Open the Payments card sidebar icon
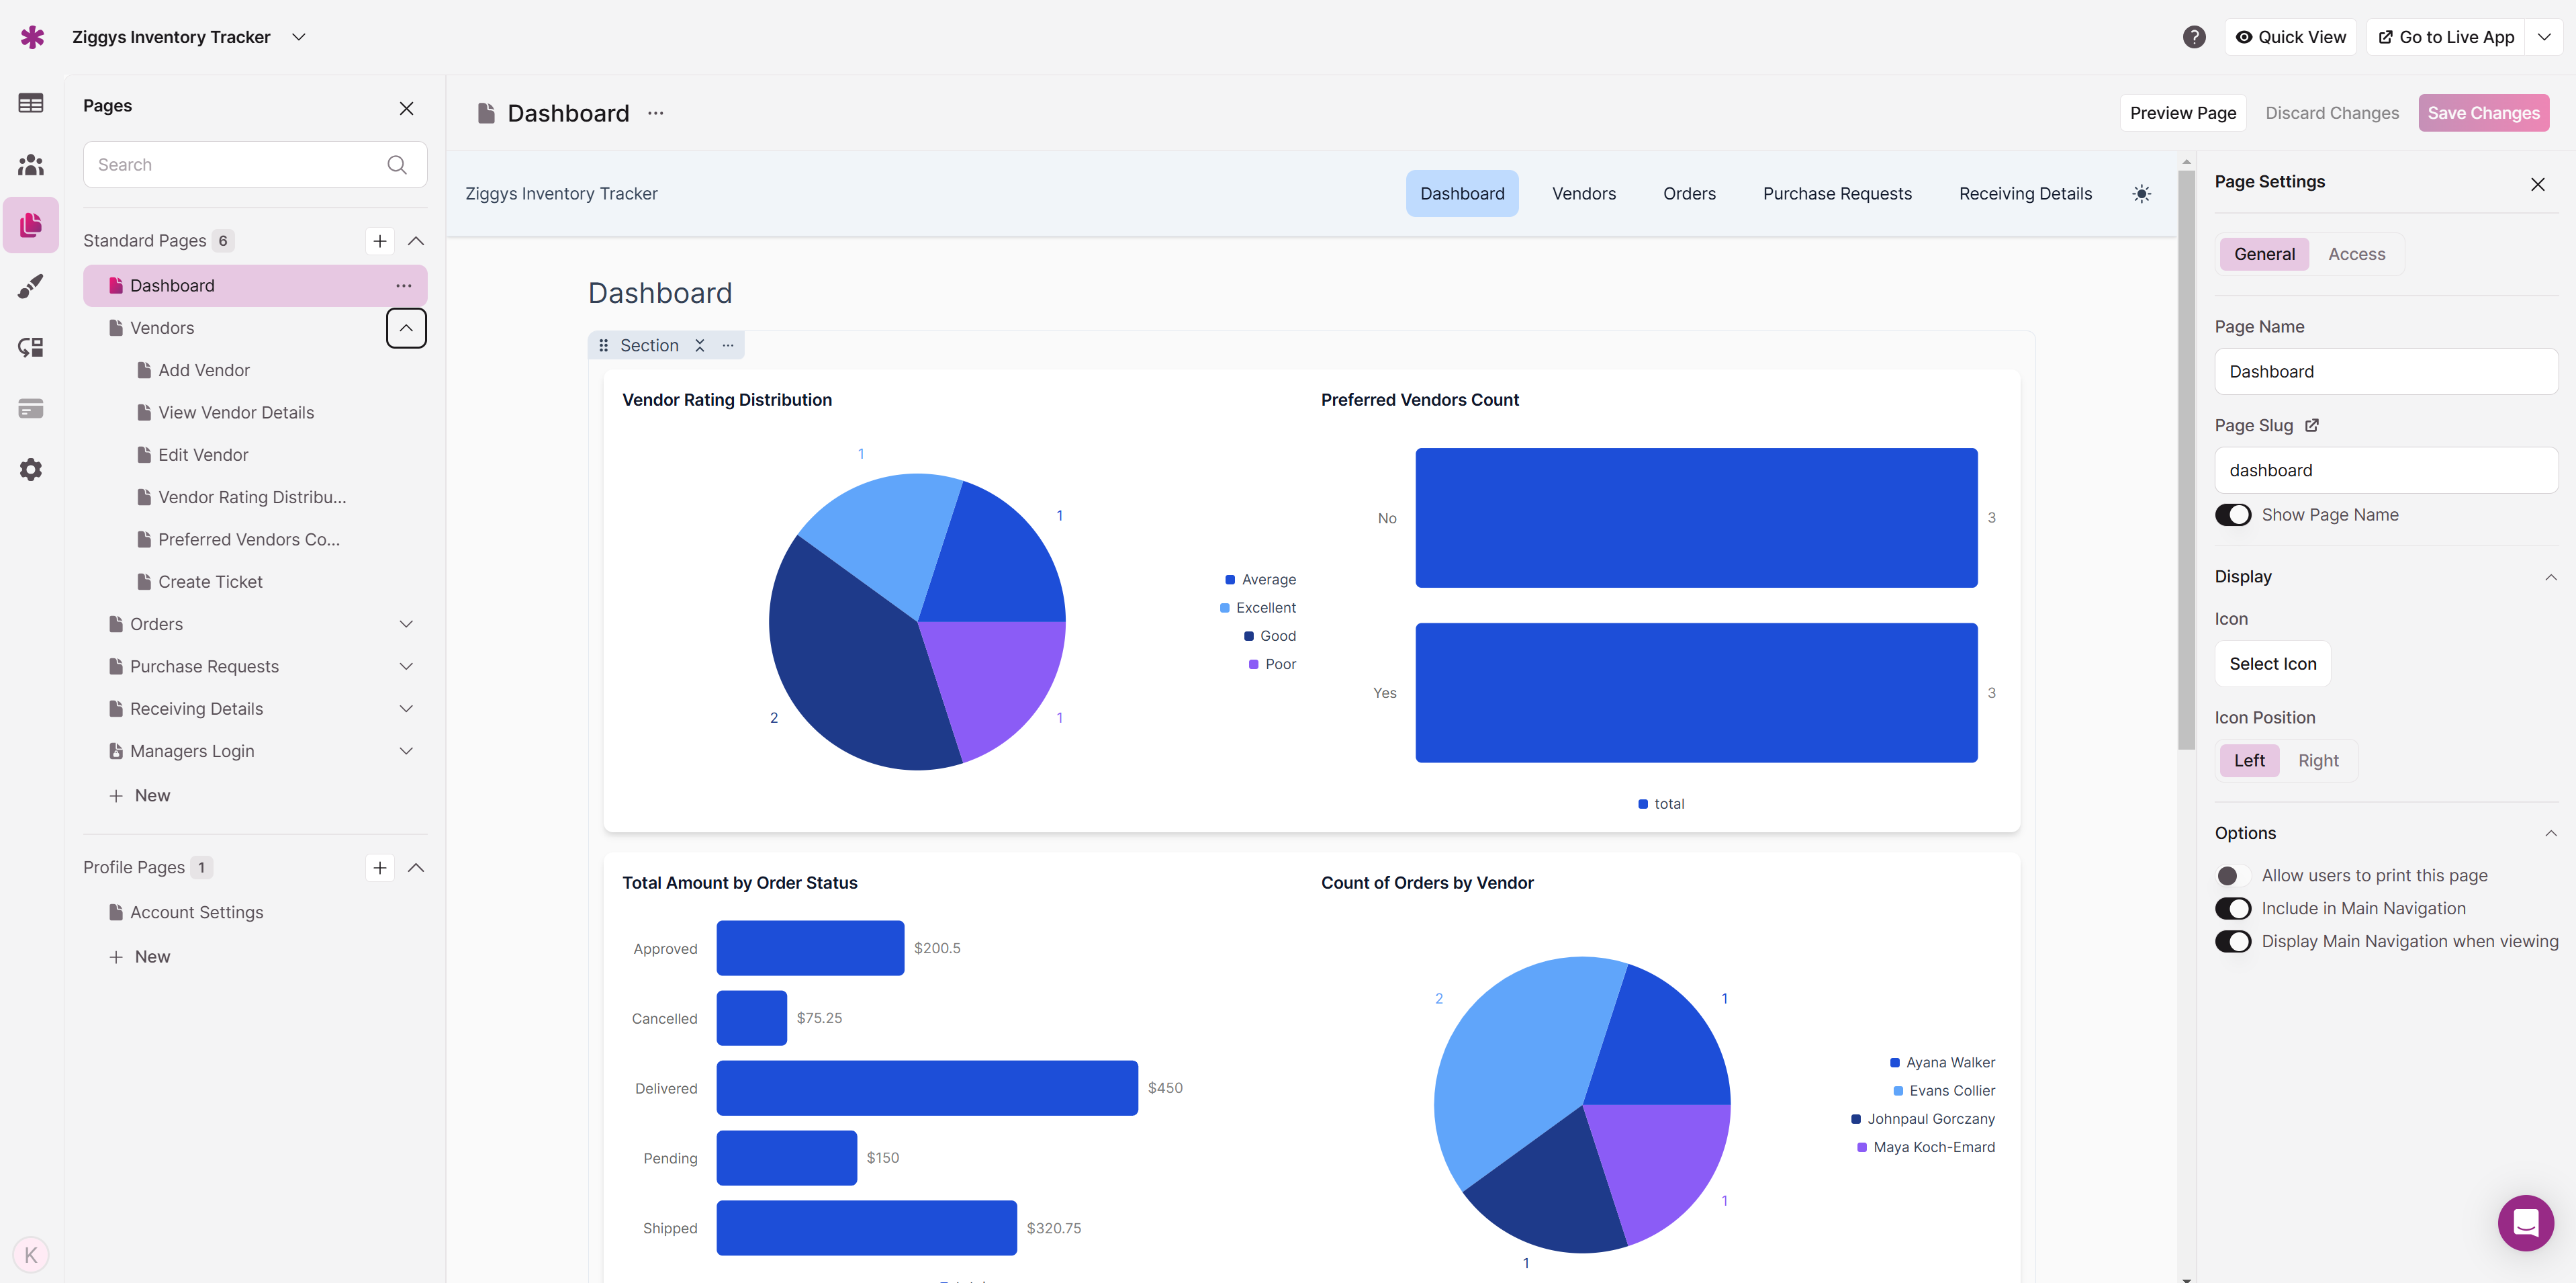Viewport: 2576px width, 1283px height. click(31, 408)
